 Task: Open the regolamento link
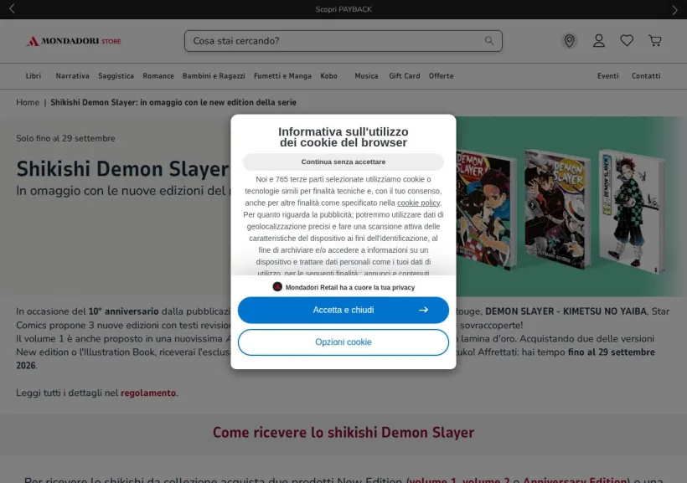click(x=148, y=393)
